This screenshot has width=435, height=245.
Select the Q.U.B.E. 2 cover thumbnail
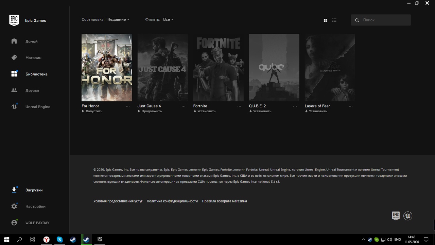[274, 67]
